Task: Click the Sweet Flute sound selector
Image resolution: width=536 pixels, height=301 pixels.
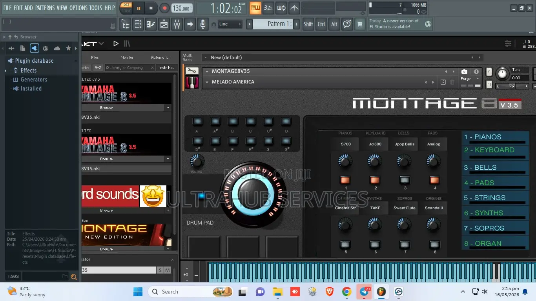Action: [x=405, y=208]
